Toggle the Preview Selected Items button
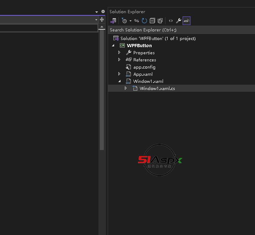255x235 pixels. coord(186,21)
